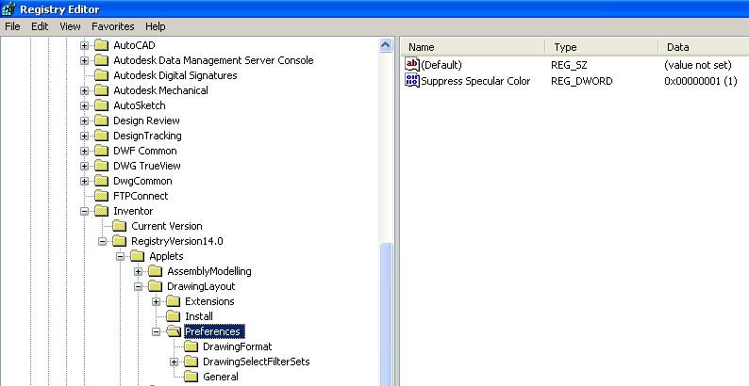Click the tree pane scroll up arrow

click(x=386, y=45)
